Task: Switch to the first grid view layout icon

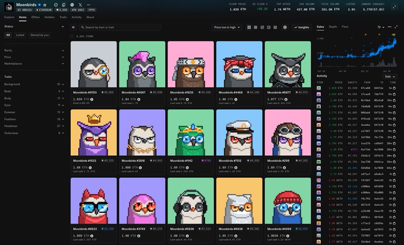Action: click(249, 27)
